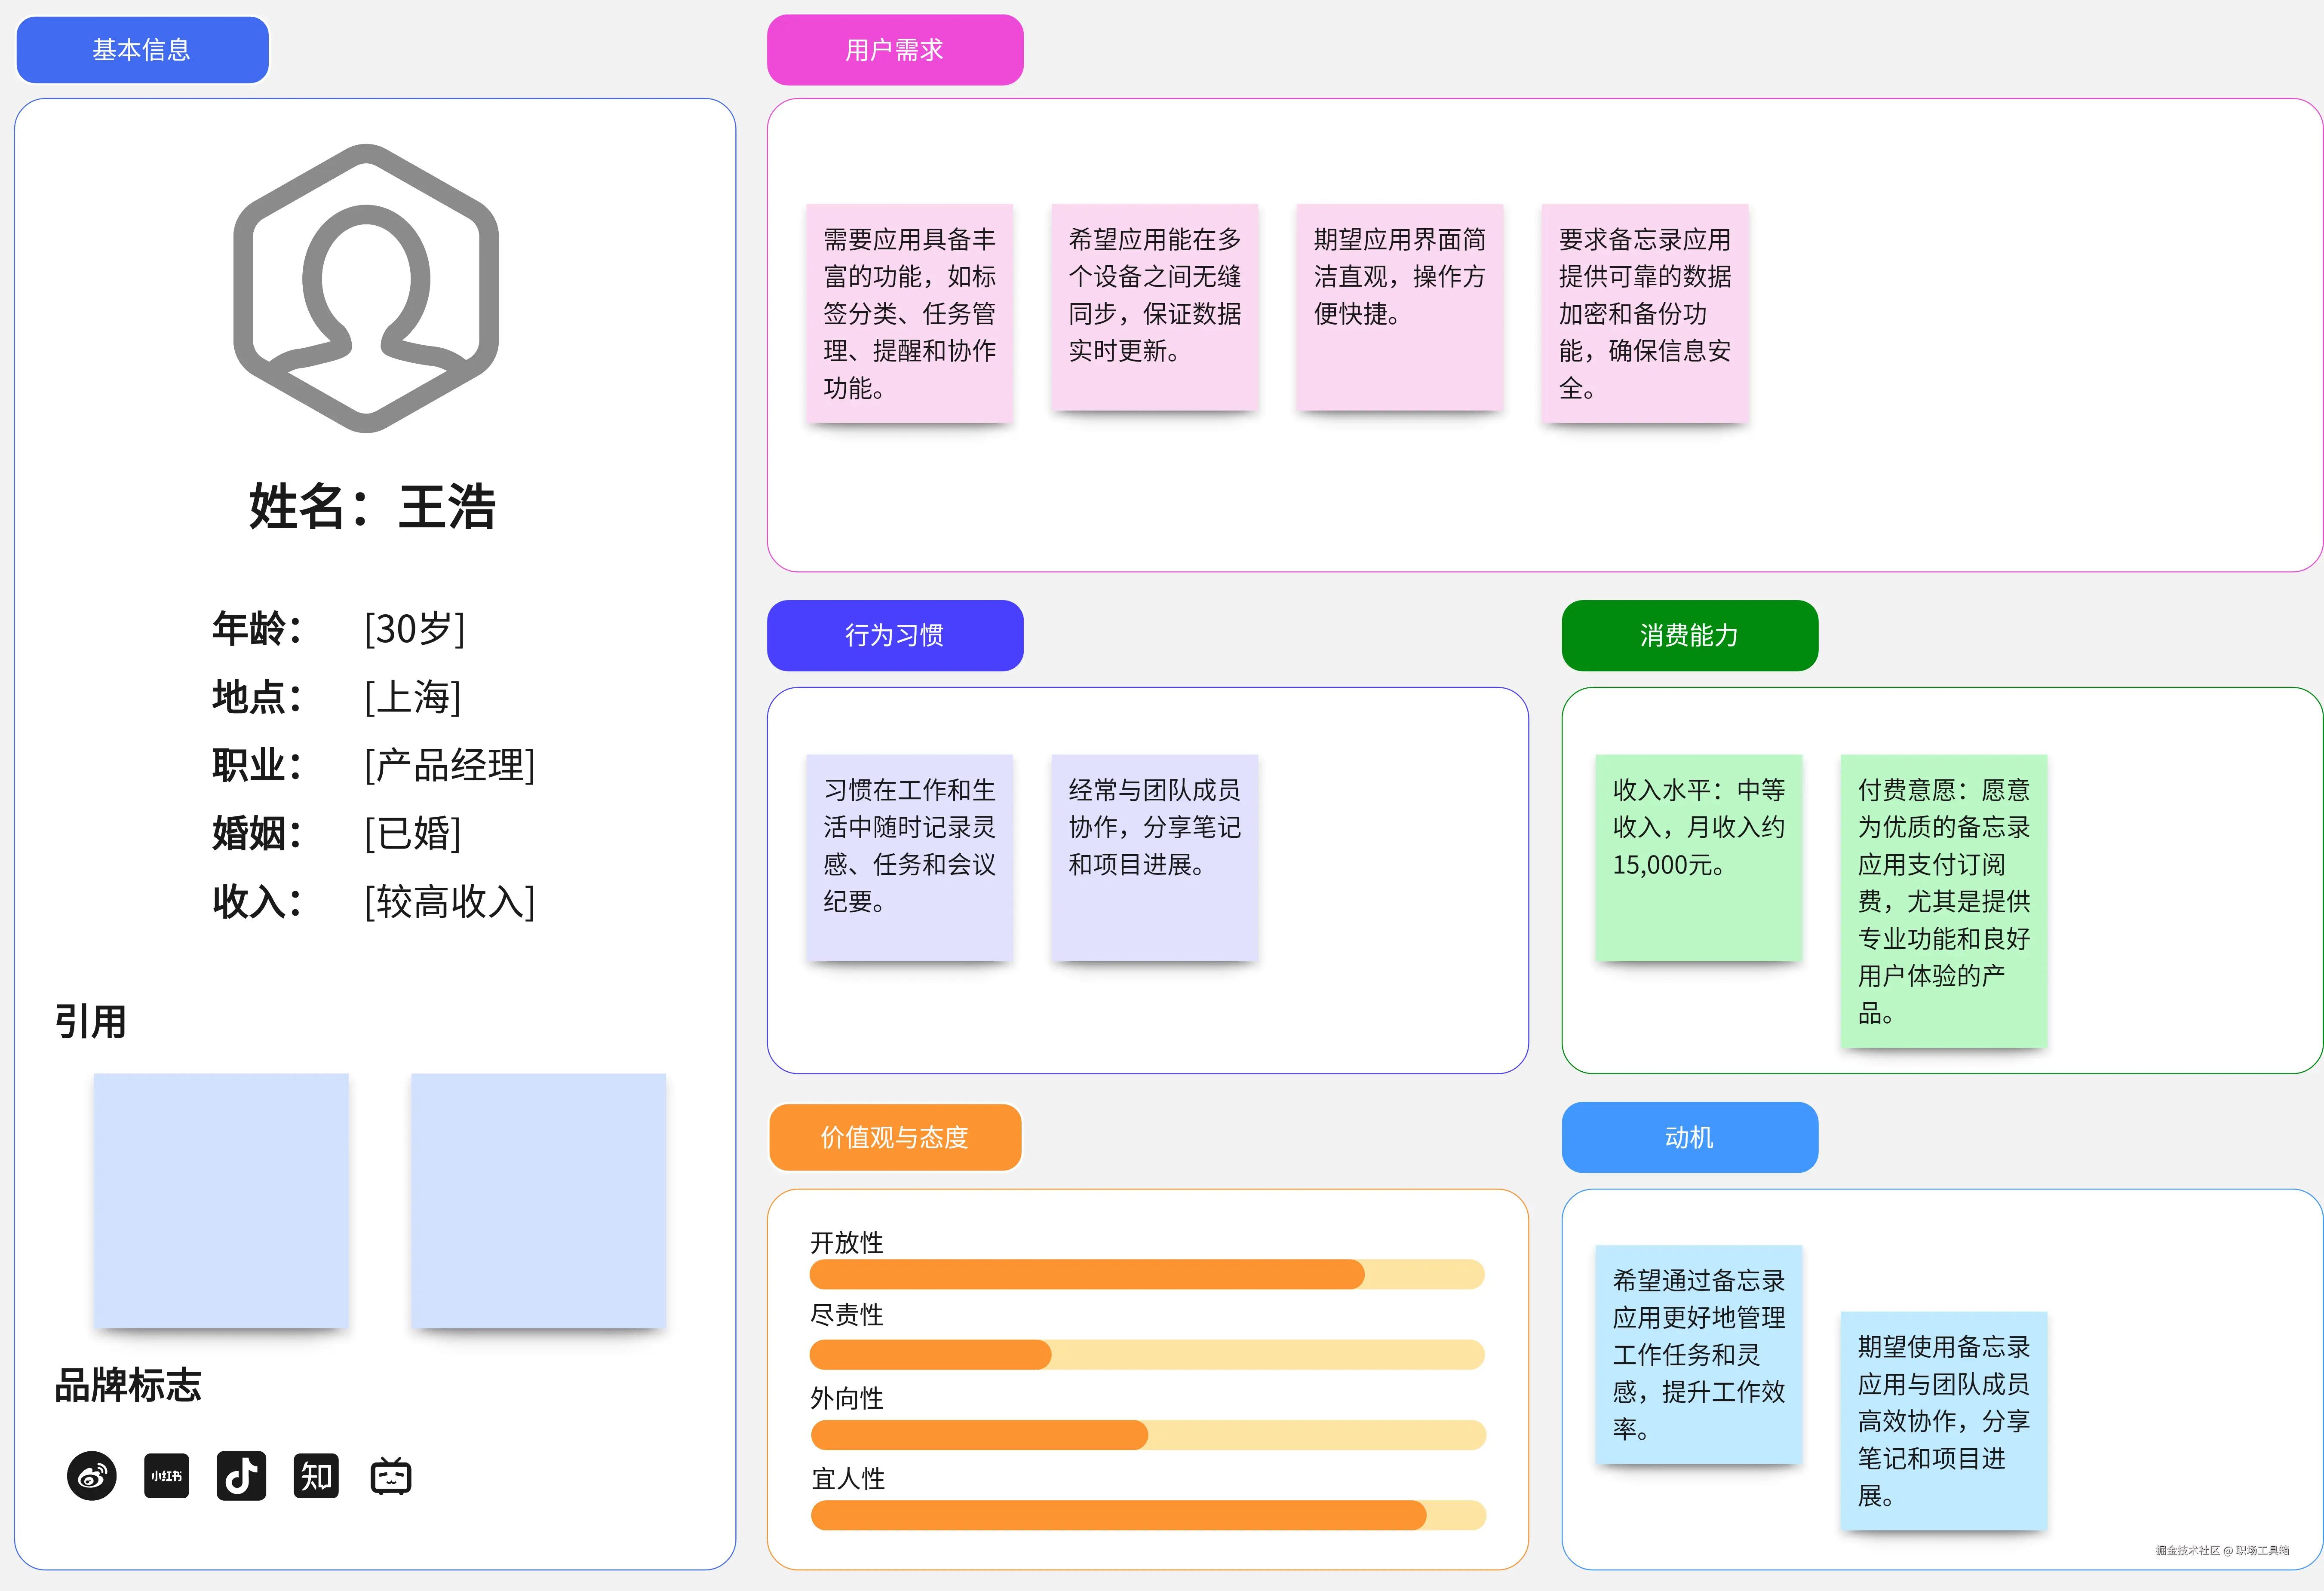Click the name text 姓名：王浩
Viewport: 2324px width, 1591px height.
click(372, 506)
